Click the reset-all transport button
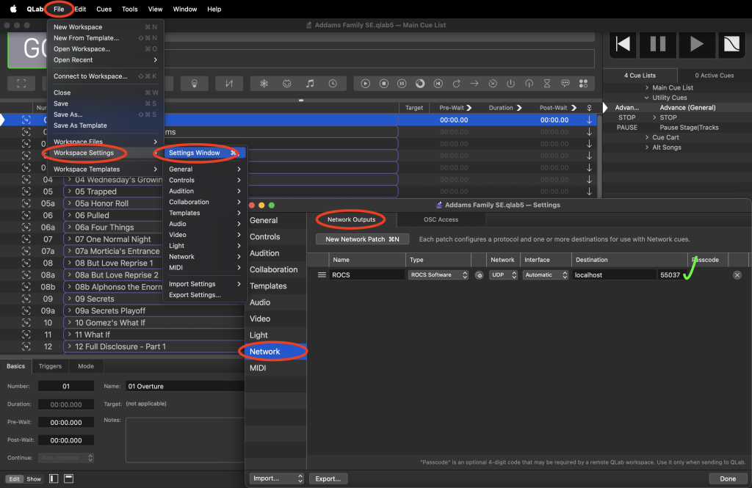Screen dimensions: 752x488 tap(623, 44)
